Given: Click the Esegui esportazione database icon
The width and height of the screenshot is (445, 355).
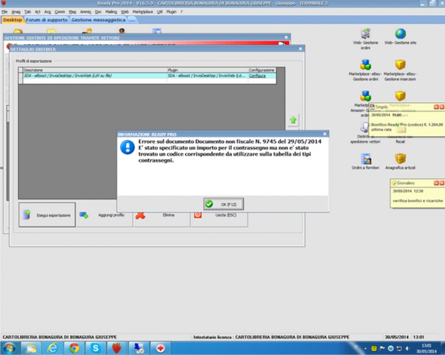Looking at the screenshot, I should (26, 215).
